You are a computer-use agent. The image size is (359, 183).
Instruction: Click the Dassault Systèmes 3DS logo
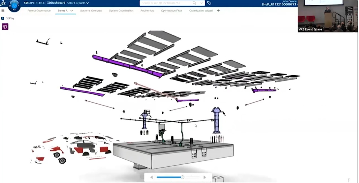coord(3,3)
